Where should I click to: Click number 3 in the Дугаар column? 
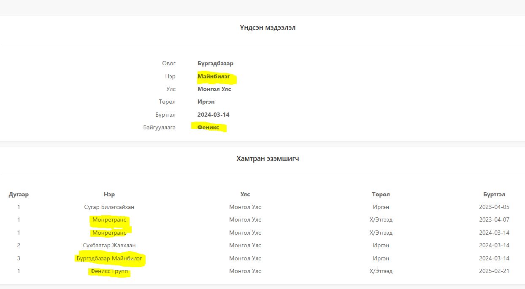click(19, 258)
